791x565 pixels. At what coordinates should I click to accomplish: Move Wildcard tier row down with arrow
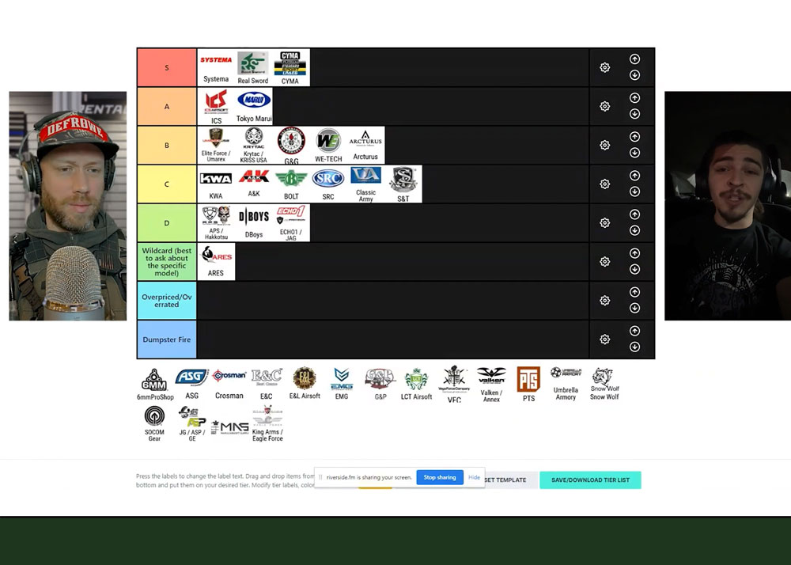pyautogui.click(x=634, y=269)
